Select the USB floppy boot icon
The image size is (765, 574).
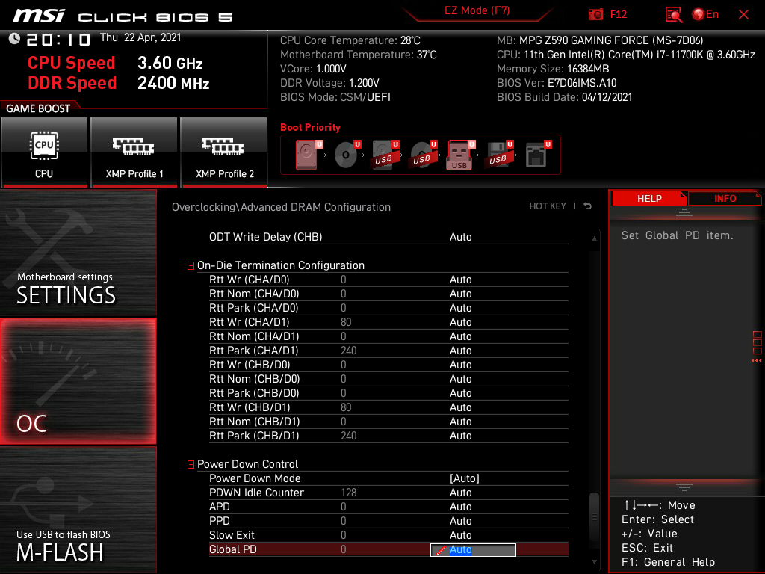click(x=499, y=154)
